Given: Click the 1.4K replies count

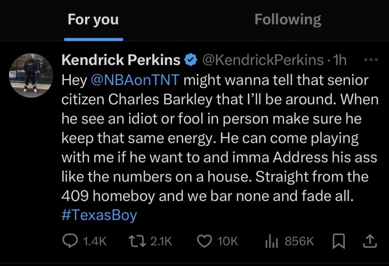Looking at the screenshot, I should 95,241.
